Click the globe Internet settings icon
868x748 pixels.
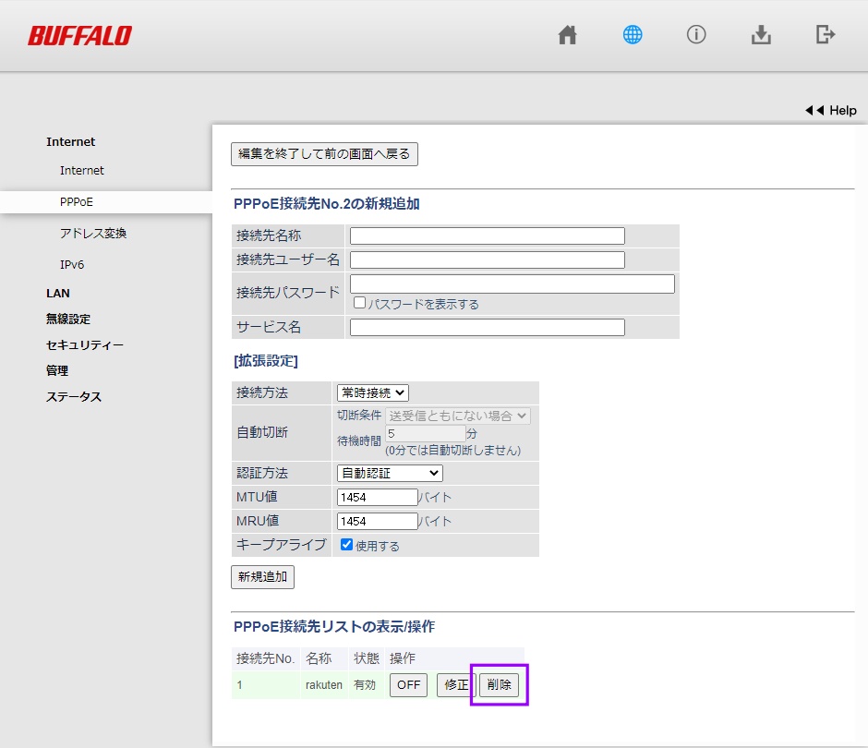[x=633, y=35]
